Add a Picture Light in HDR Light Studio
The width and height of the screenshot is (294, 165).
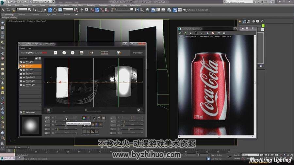[82, 53]
